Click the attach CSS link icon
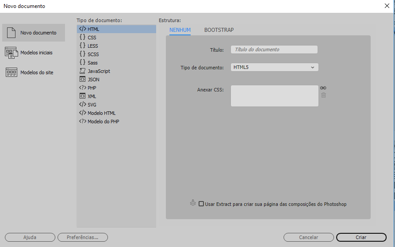 [x=323, y=88]
